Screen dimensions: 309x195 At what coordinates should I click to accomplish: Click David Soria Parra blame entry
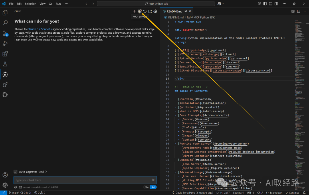(193, 193)
